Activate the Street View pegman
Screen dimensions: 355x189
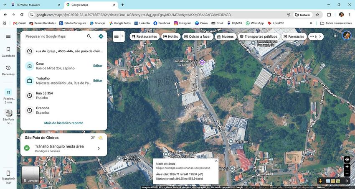320,181
